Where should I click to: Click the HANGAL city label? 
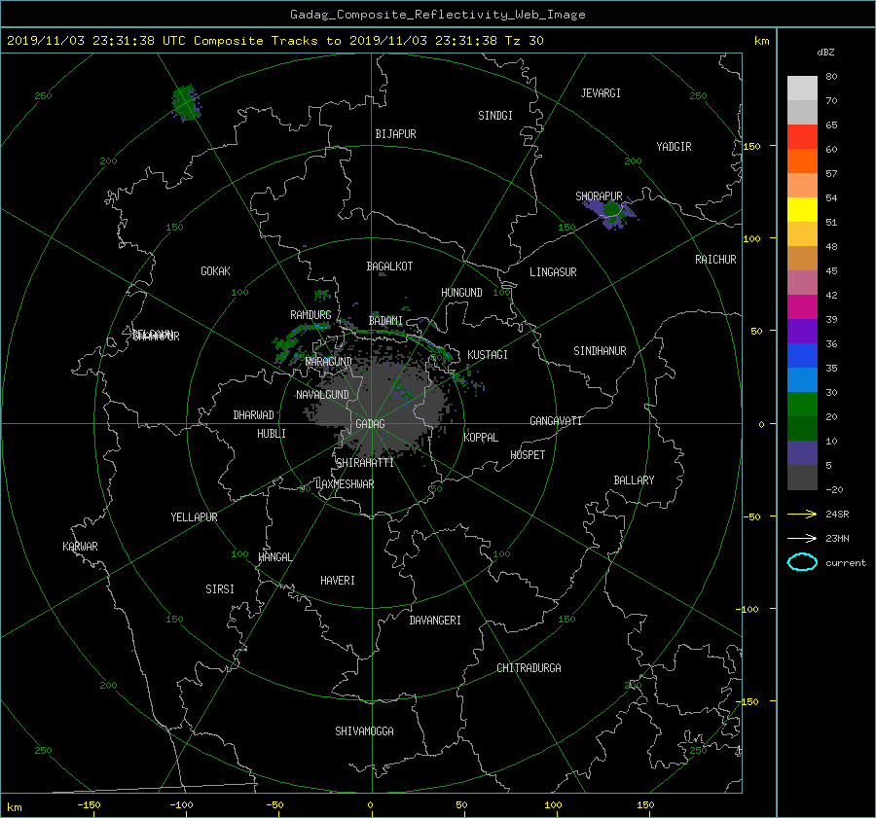click(275, 557)
